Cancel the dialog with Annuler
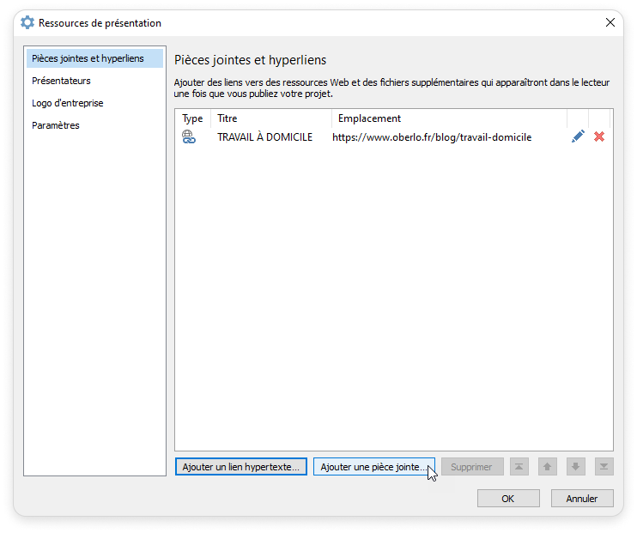Image resolution: width=637 pixels, height=533 pixels. (581, 498)
